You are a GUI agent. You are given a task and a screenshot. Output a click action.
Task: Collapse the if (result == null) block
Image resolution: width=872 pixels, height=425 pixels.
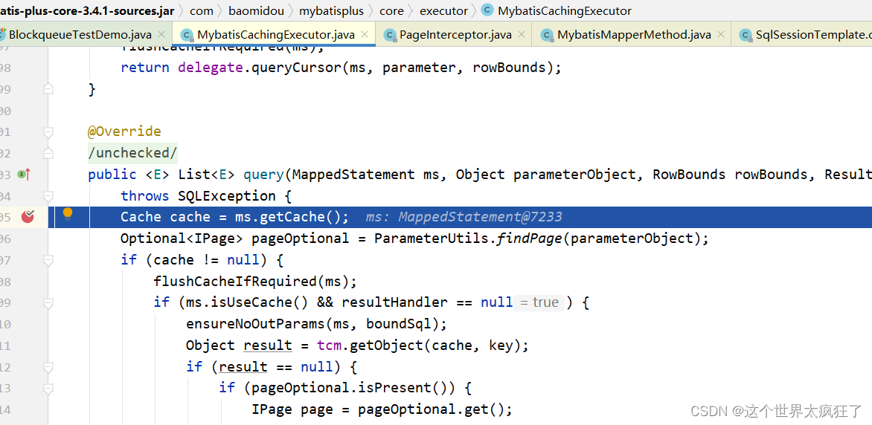pos(48,366)
